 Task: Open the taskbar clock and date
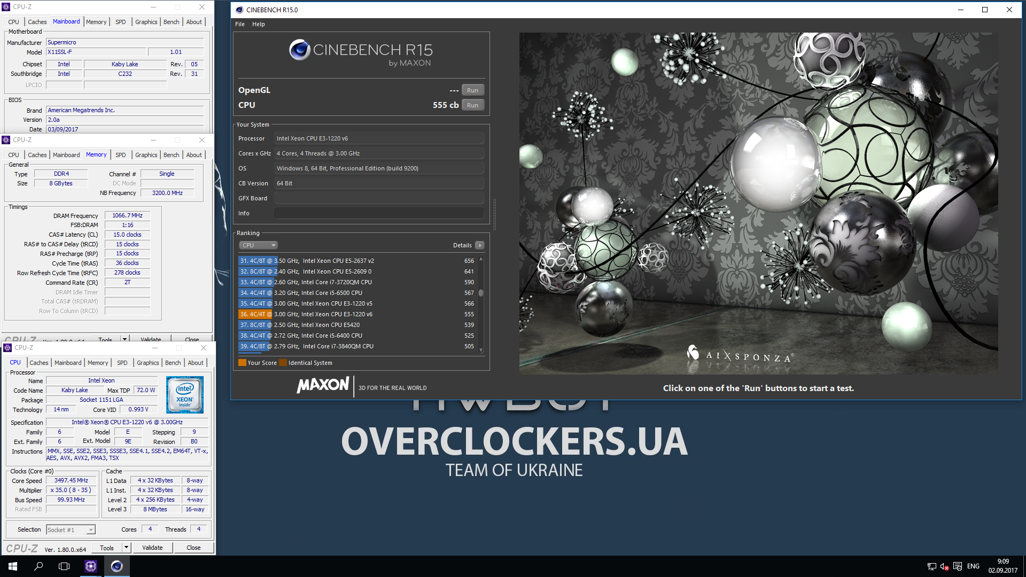[1002, 566]
